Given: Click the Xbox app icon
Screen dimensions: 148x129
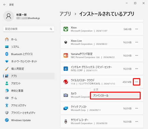Looking at the screenshot, I should (66, 29).
